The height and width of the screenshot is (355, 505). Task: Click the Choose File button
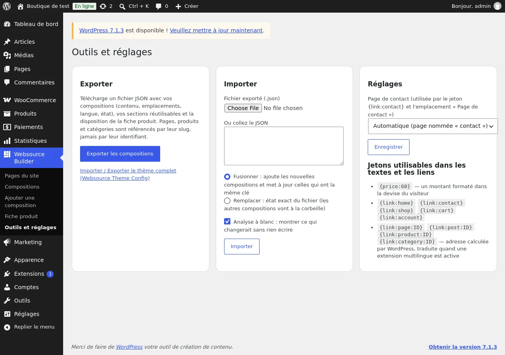(243, 108)
